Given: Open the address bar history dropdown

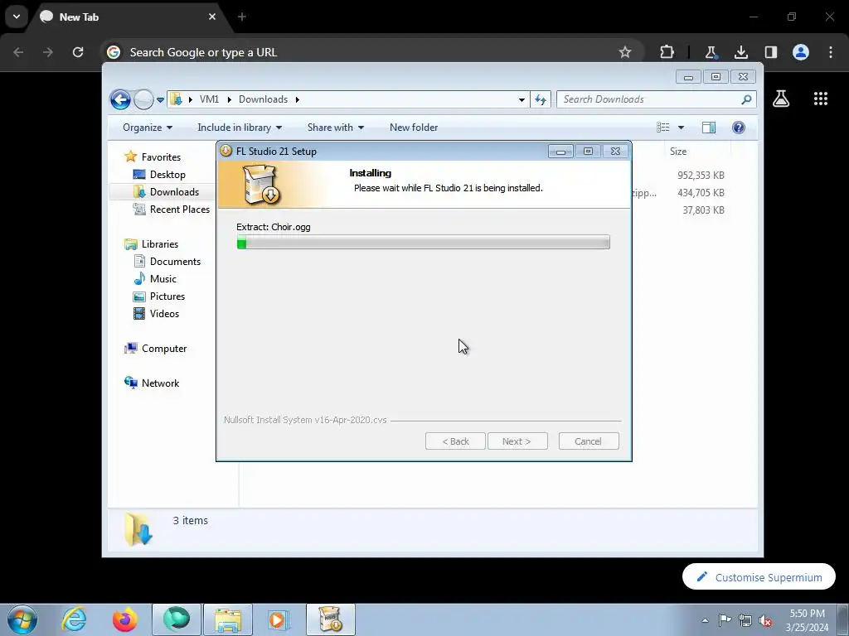Looking at the screenshot, I should 522,99.
